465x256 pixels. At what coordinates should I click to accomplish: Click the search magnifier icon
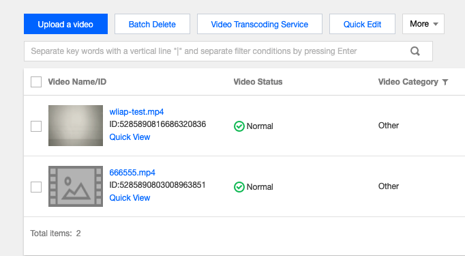click(x=415, y=51)
